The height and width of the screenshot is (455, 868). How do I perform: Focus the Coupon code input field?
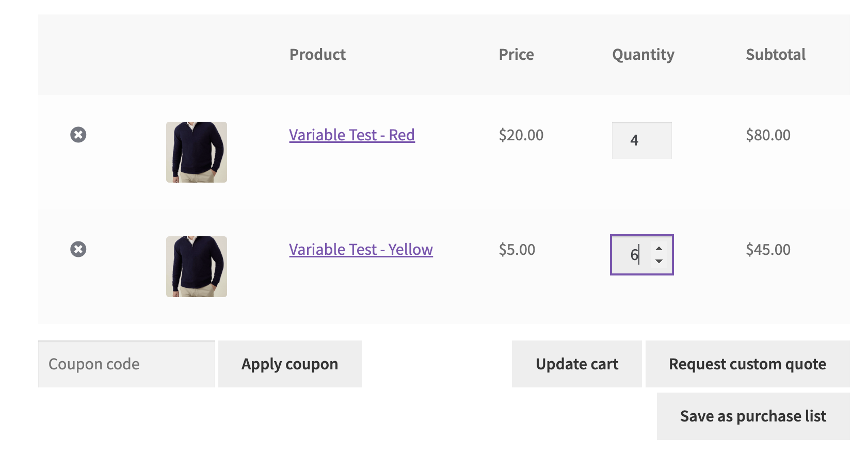pyautogui.click(x=126, y=364)
